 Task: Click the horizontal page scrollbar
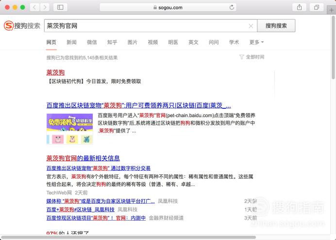(129, 238)
